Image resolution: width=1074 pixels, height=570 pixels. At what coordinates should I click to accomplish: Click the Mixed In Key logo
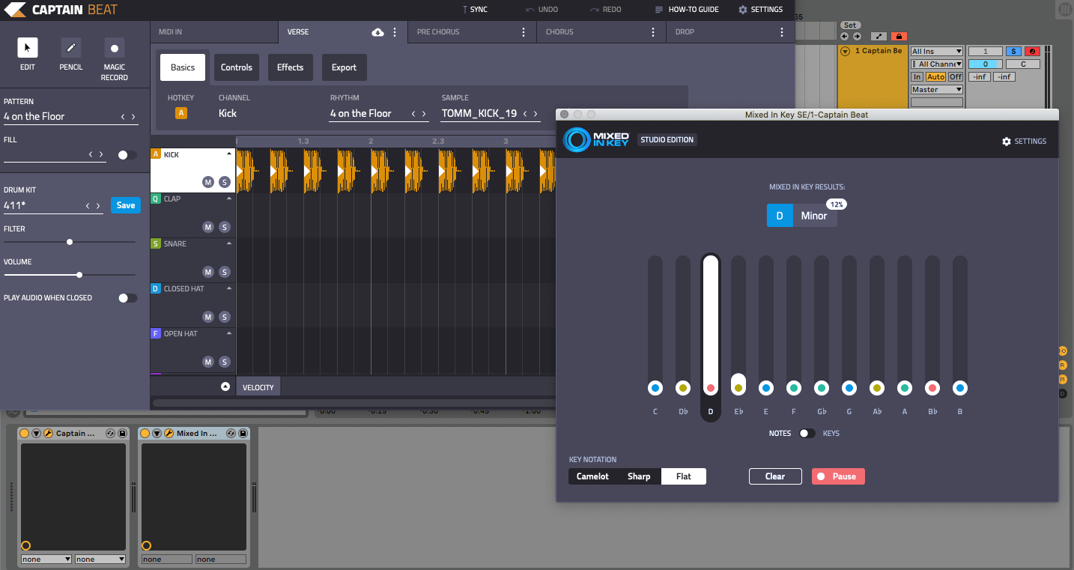596,140
